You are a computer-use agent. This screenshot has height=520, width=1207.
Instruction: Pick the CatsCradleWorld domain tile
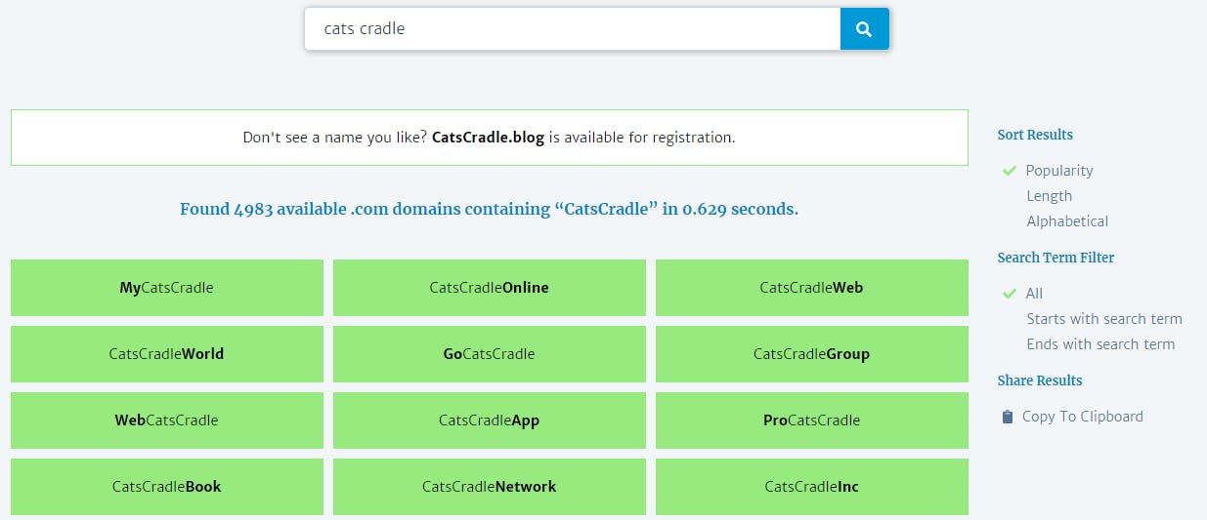(x=167, y=354)
